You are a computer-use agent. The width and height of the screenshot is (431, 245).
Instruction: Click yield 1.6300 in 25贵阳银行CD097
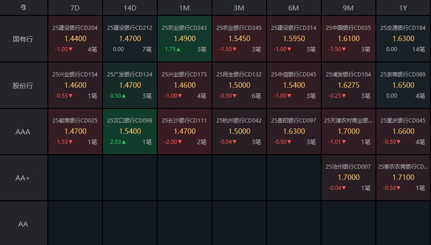click(x=294, y=131)
